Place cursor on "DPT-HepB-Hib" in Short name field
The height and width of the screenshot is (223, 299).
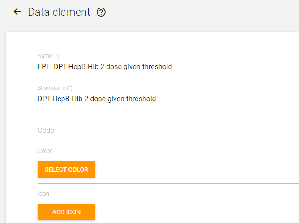click(x=60, y=99)
